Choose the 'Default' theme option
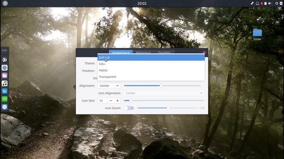The image size is (284, 159). 151,57
